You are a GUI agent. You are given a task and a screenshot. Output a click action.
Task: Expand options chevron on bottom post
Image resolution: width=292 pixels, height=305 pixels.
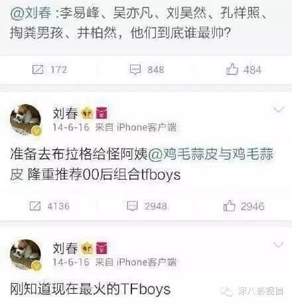[279, 245]
